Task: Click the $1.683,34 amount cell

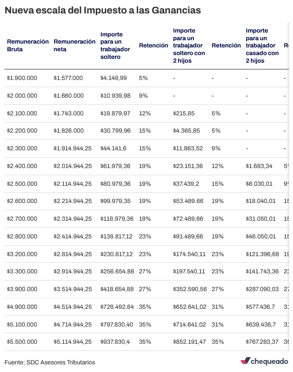Action: 259,166
